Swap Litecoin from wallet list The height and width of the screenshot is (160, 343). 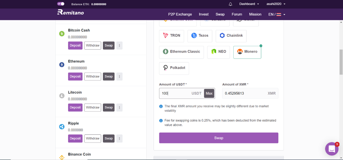point(109,108)
